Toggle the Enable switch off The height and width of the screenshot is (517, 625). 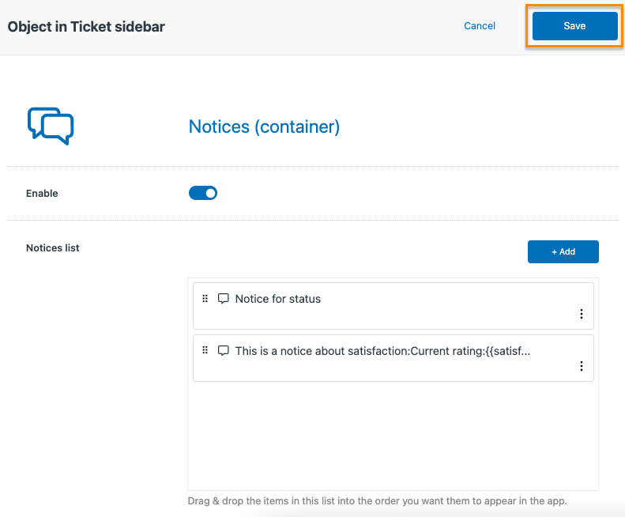[203, 193]
